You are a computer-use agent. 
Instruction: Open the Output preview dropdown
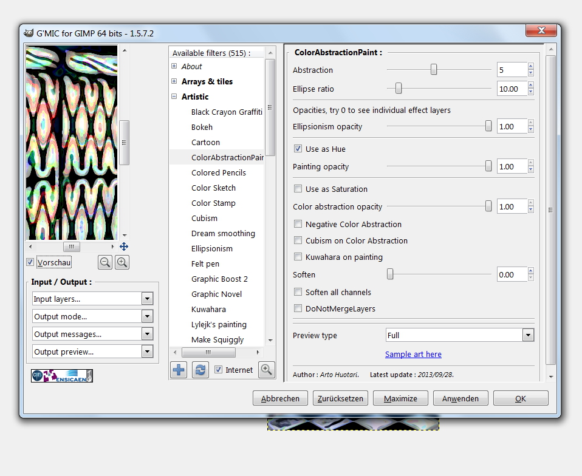coord(93,352)
